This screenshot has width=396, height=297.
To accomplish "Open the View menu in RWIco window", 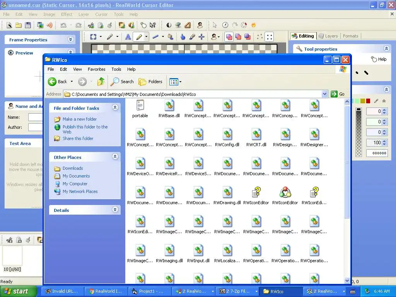I will pos(77,69).
